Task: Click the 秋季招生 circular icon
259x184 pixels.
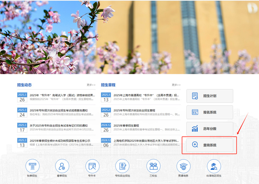Action: point(32,166)
